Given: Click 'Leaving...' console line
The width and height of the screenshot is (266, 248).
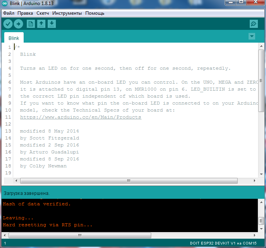Looking at the screenshot, I should tap(18, 218).
